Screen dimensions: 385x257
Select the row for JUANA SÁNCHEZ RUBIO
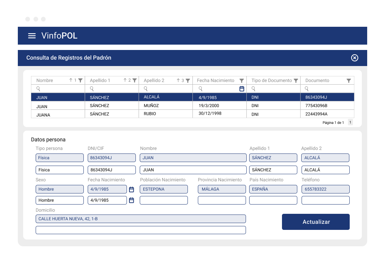tap(192, 114)
